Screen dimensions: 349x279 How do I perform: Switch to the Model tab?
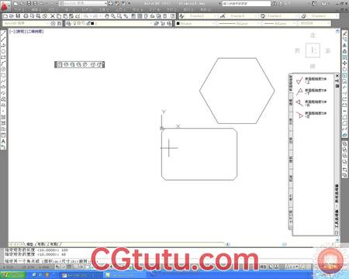[29, 244]
